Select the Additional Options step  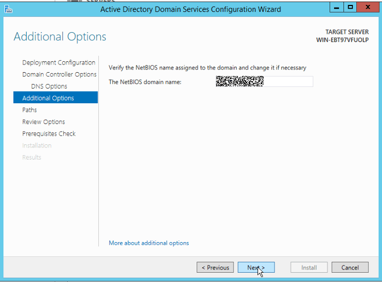56,98
